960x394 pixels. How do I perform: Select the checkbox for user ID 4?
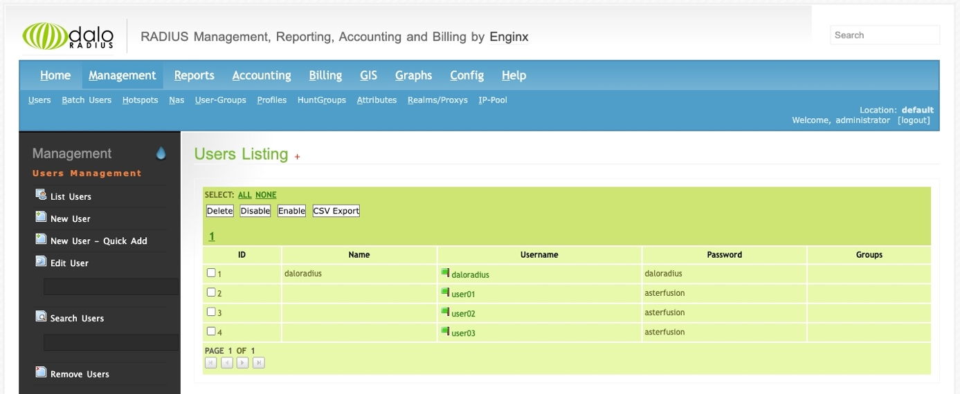[x=211, y=331]
